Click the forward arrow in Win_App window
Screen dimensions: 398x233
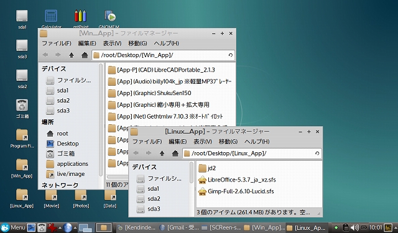58,55
